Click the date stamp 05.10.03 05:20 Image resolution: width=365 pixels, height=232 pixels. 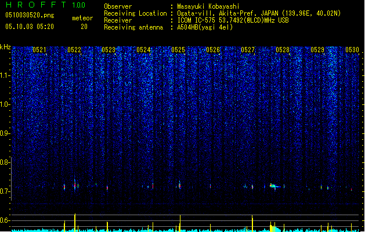(x=30, y=27)
